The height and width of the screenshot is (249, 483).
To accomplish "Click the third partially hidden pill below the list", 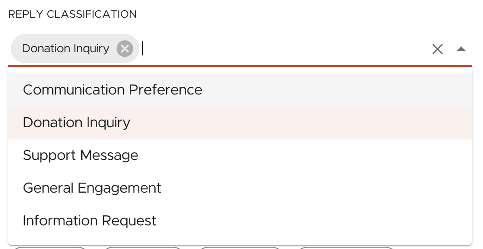I will click(x=241, y=248).
